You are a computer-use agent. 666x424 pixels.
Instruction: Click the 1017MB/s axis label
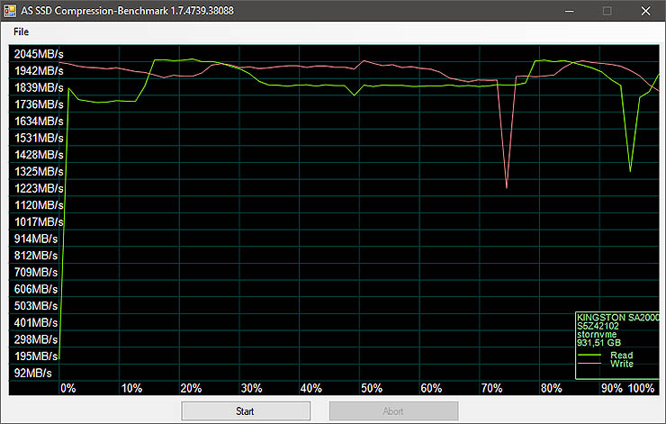[38, 221]
